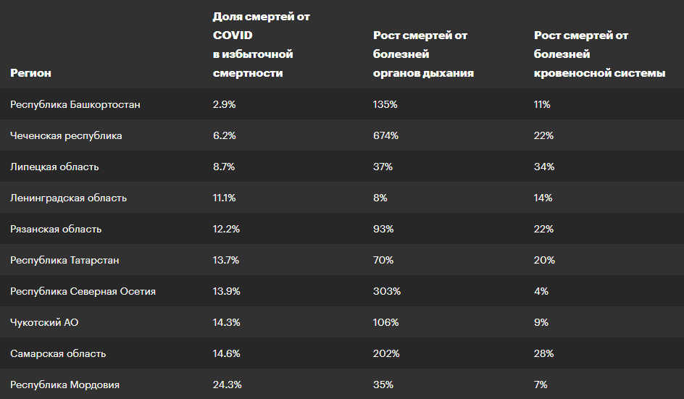Click the 34% value for Липецкая область
Viewport: 684px width, 399px height.
coord(544,167)
